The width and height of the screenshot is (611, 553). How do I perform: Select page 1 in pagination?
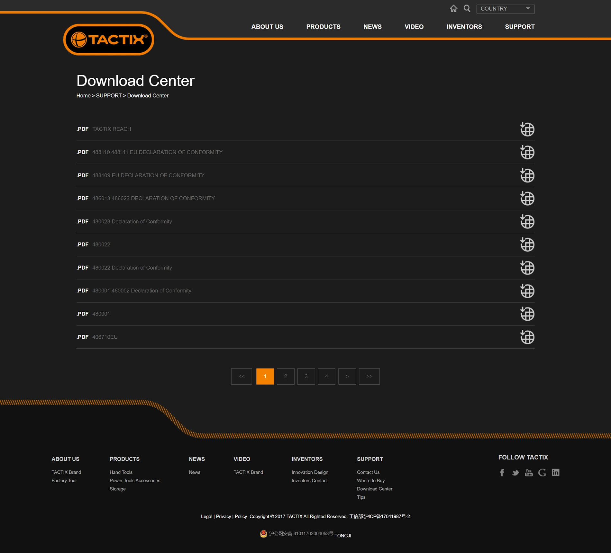coord(265,376)
